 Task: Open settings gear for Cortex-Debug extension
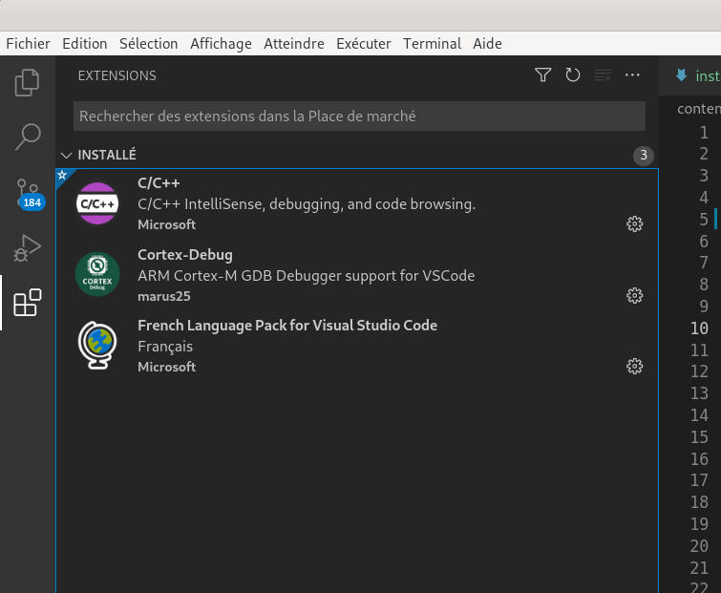coord(634,296)
